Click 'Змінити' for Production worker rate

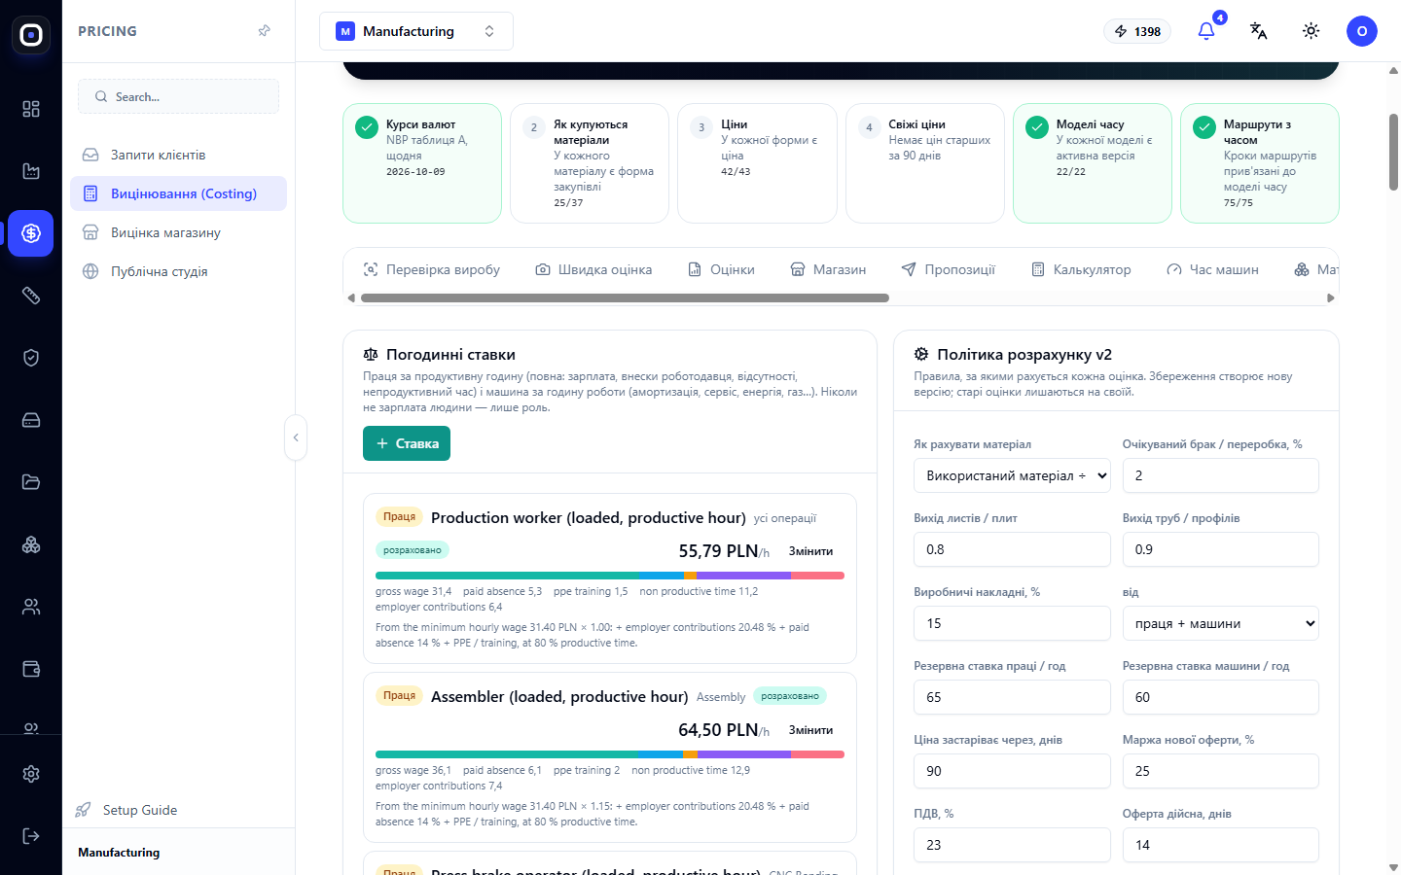coord(810,551)
